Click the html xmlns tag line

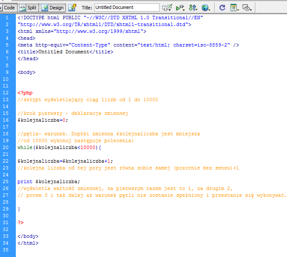[82, 32]
